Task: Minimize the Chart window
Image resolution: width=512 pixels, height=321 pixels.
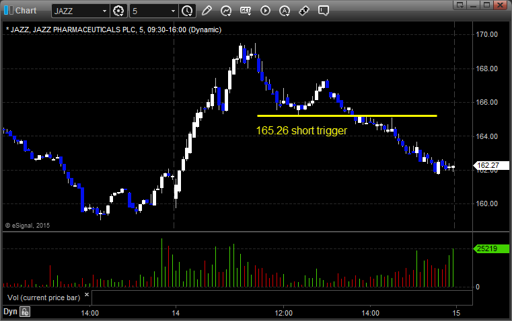Action: [473, 5]
